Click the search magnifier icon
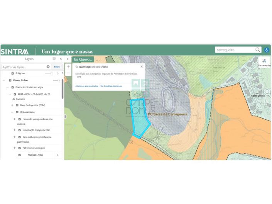 coord(258,50)
